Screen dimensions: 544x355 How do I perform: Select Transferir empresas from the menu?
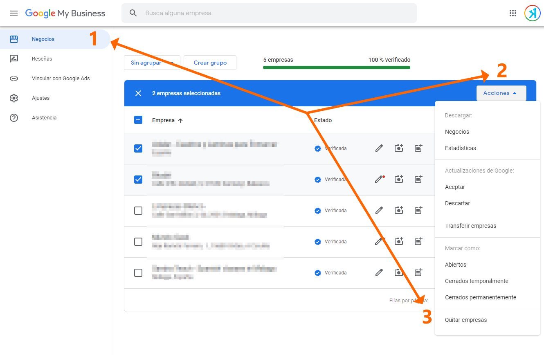tap(470, 226)
